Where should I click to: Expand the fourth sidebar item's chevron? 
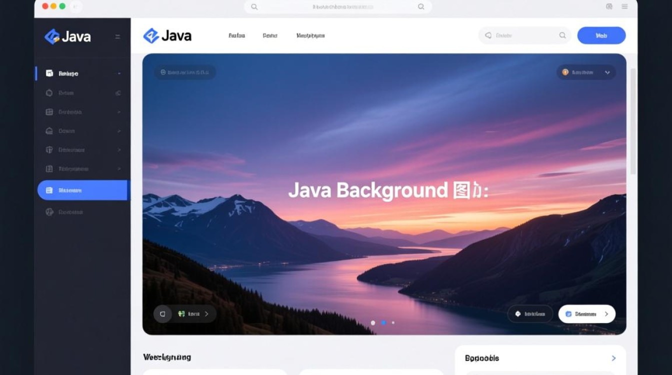pyautogui.click(x=119, y=130)
